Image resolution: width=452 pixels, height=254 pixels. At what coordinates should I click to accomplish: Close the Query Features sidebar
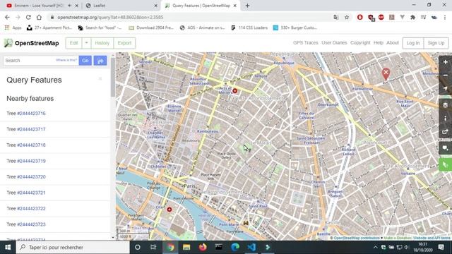(100, 78)
